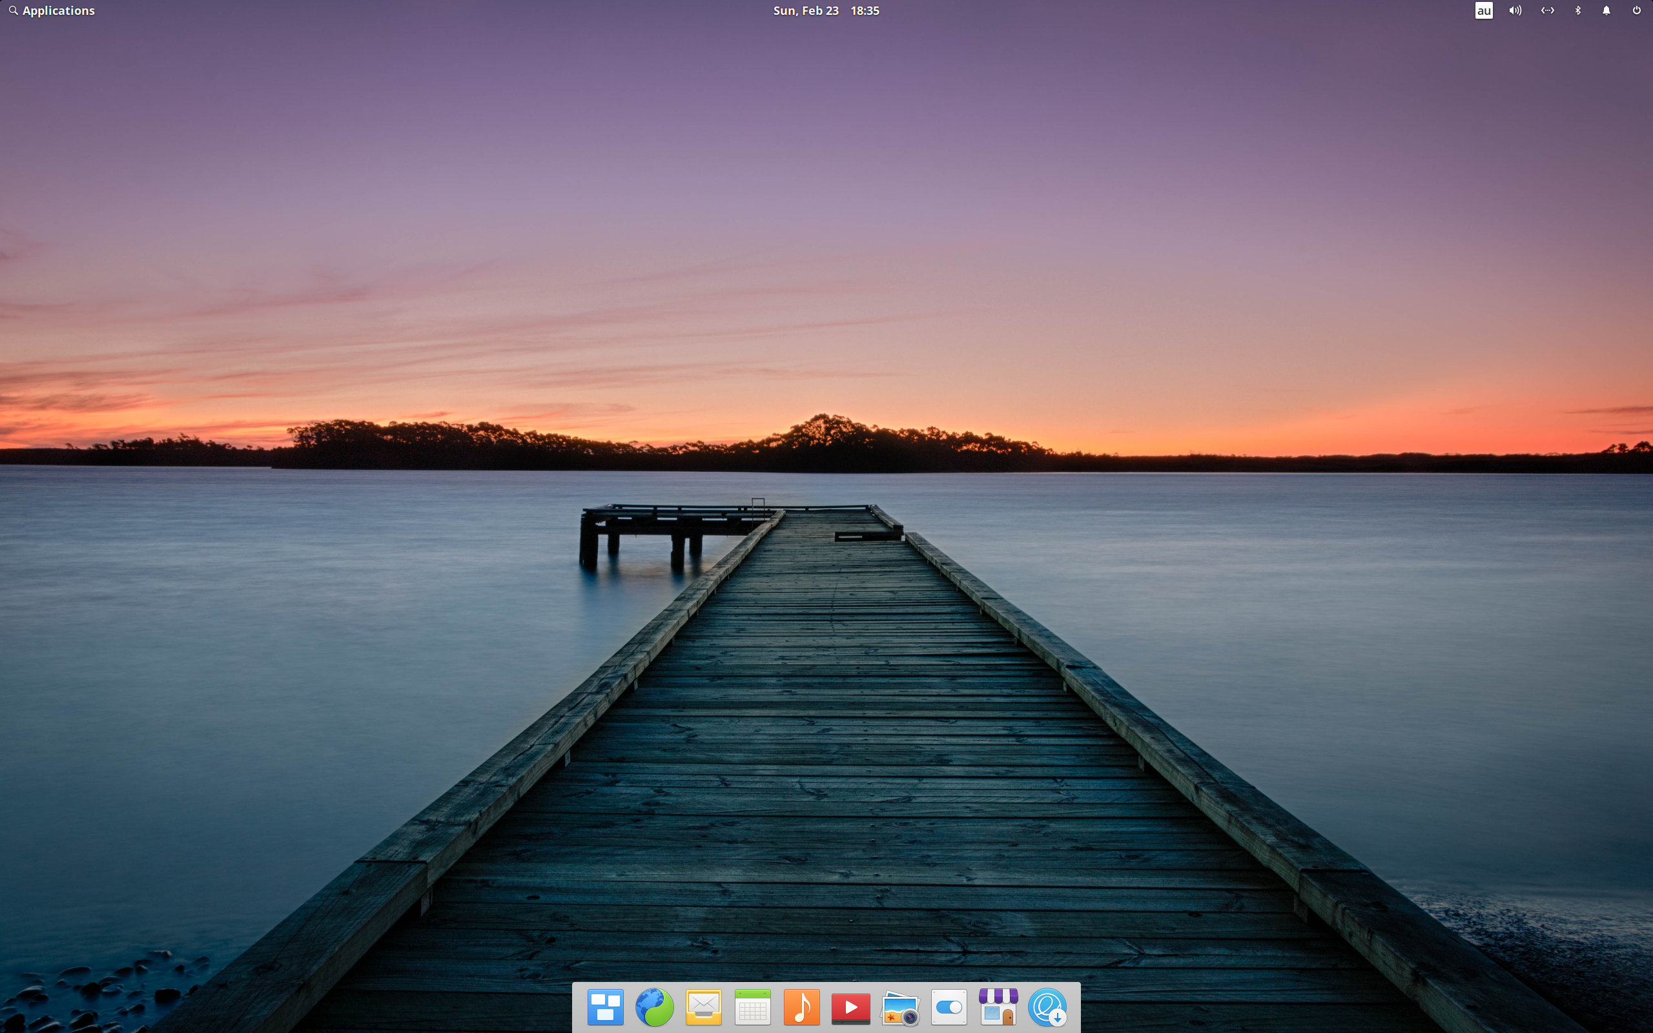The width and height of the screenshot is (1653, 1033).
Task: Launch the web browser from the dock
Action: click(x=654, y=1007)
